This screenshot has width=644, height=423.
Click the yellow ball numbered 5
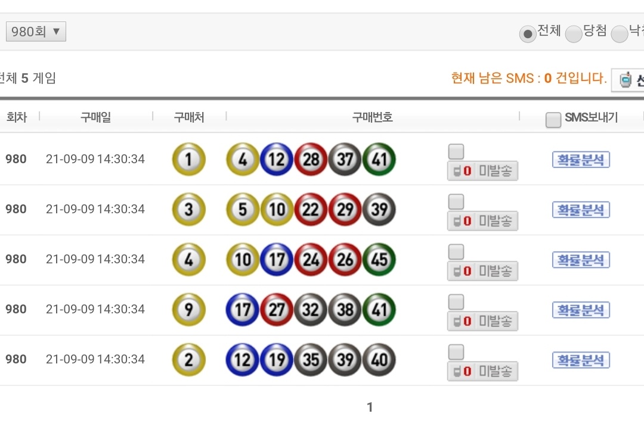pos(243,210)
